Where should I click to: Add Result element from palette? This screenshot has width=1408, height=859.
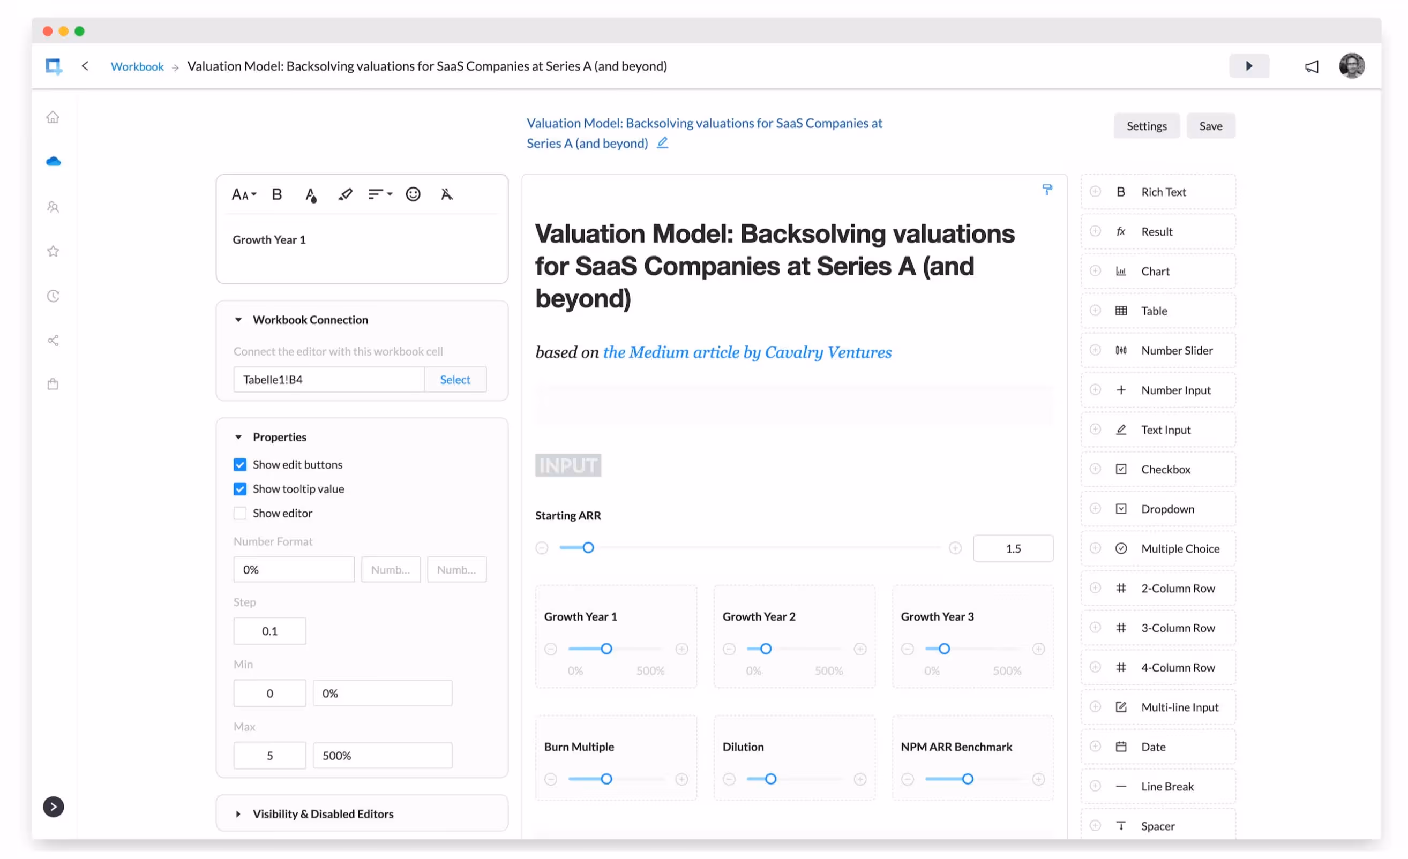(x=1159, y=232)
